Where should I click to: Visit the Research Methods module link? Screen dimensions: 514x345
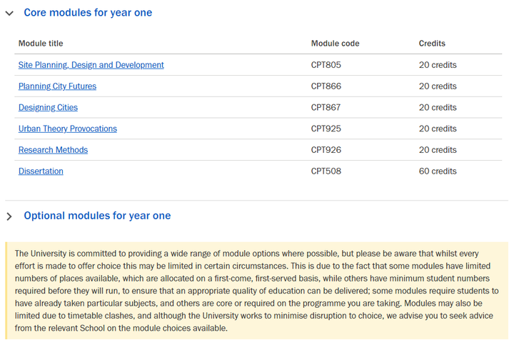tap(53, 150)
